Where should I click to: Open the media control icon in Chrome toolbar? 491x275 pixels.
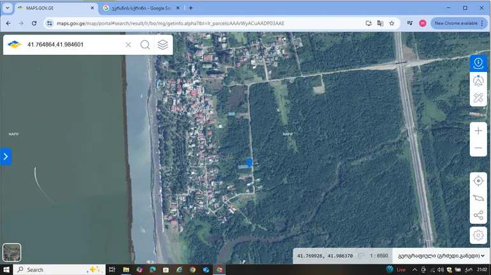click(x=409, y=23)
